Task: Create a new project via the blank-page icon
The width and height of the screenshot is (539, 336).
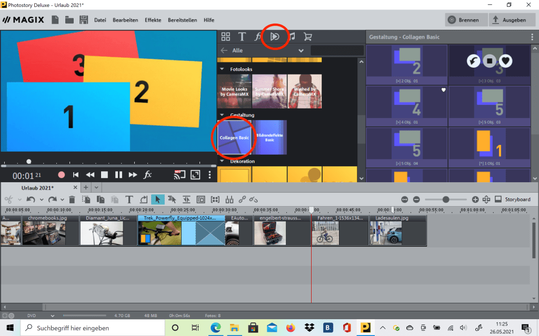Action: (55, 20)
